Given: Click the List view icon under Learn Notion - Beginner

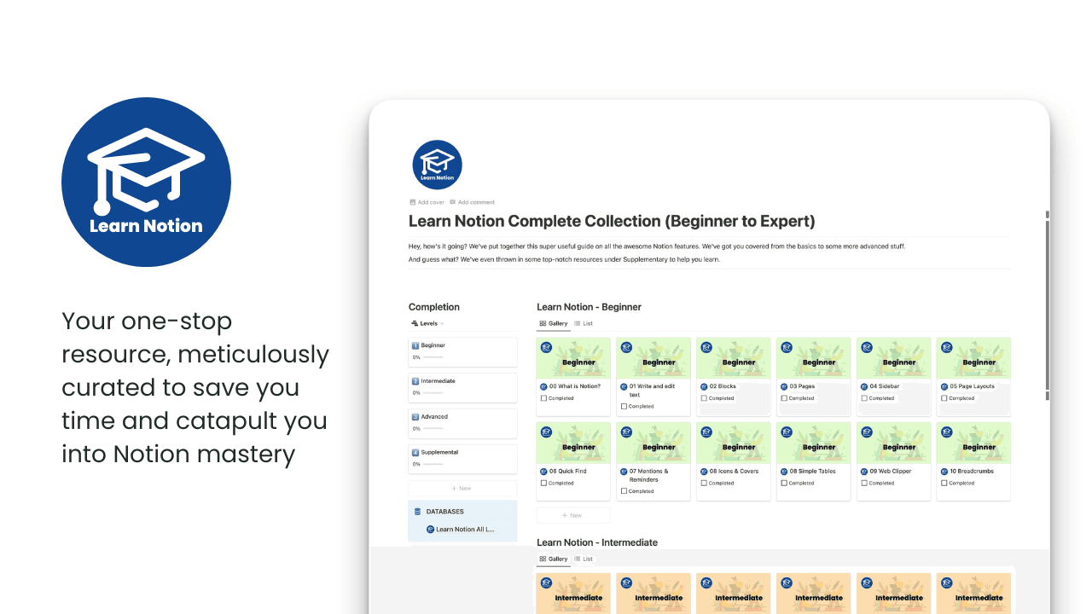Looking at the screenshot, I should click(x=578, y=323).
